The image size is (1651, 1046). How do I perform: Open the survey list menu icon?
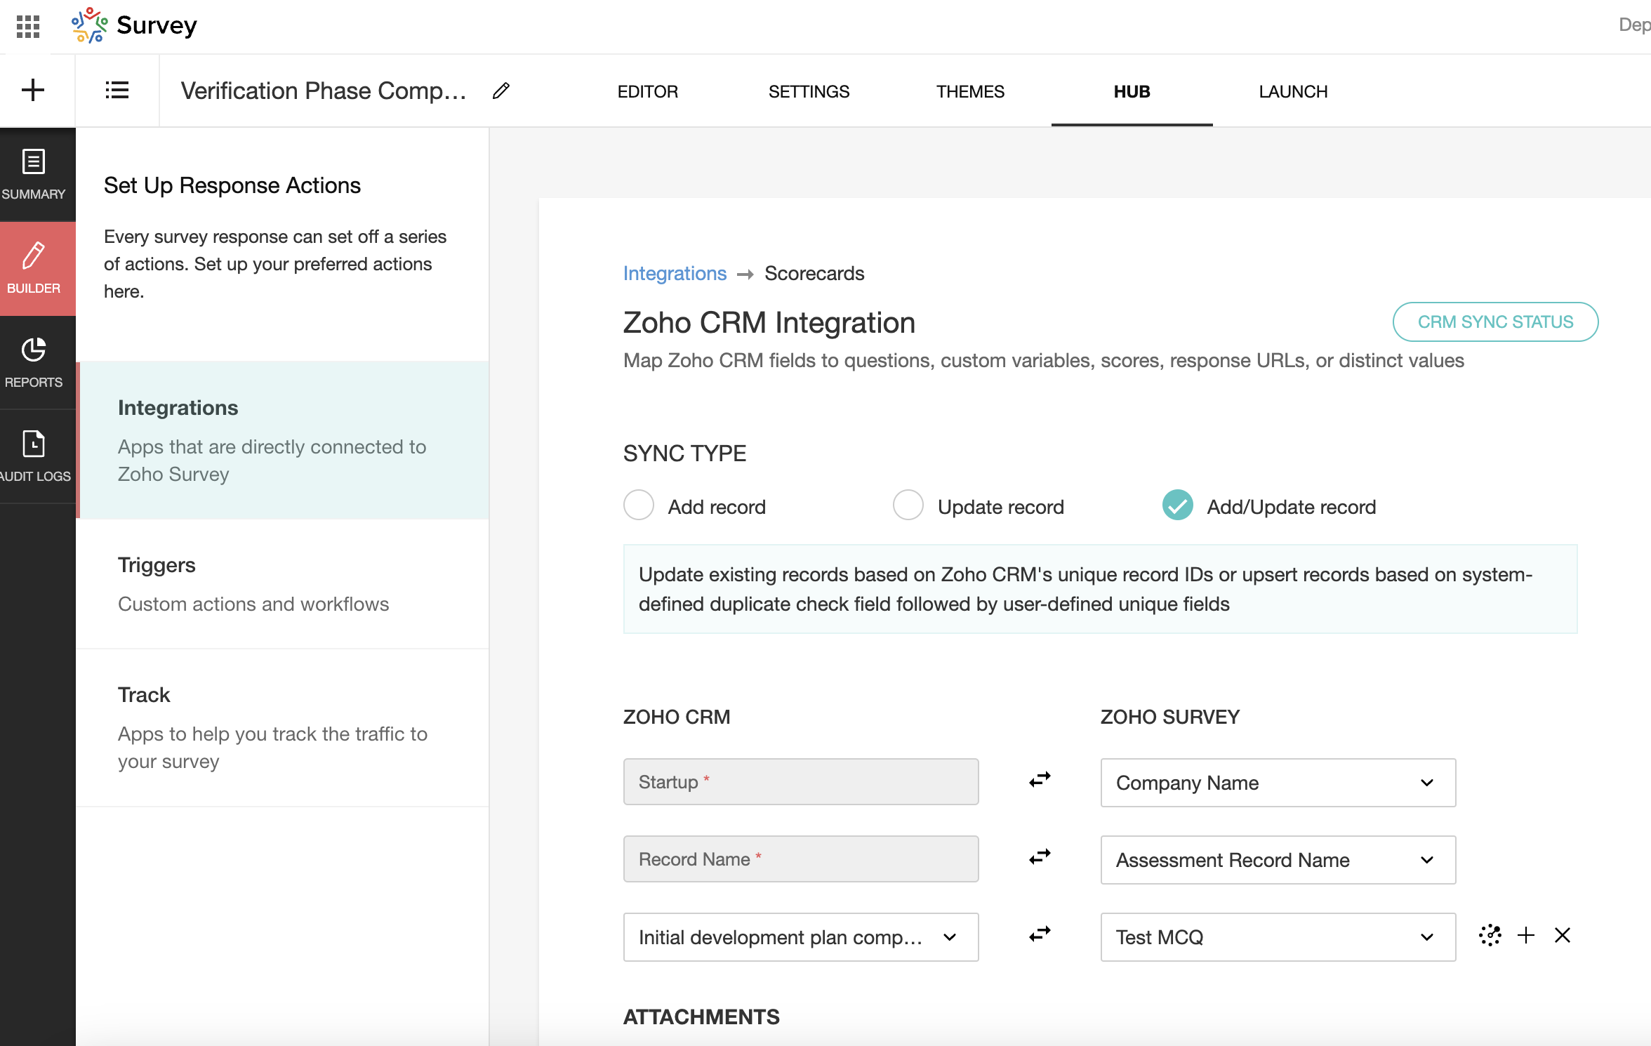coord(117,91)
